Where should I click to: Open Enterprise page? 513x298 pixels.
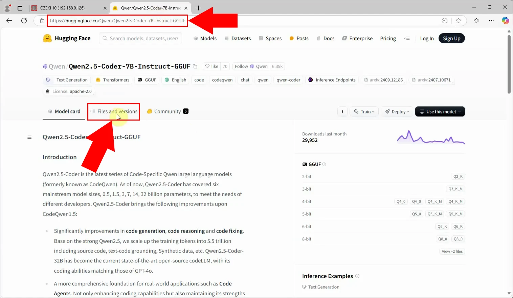pos(357,38)
